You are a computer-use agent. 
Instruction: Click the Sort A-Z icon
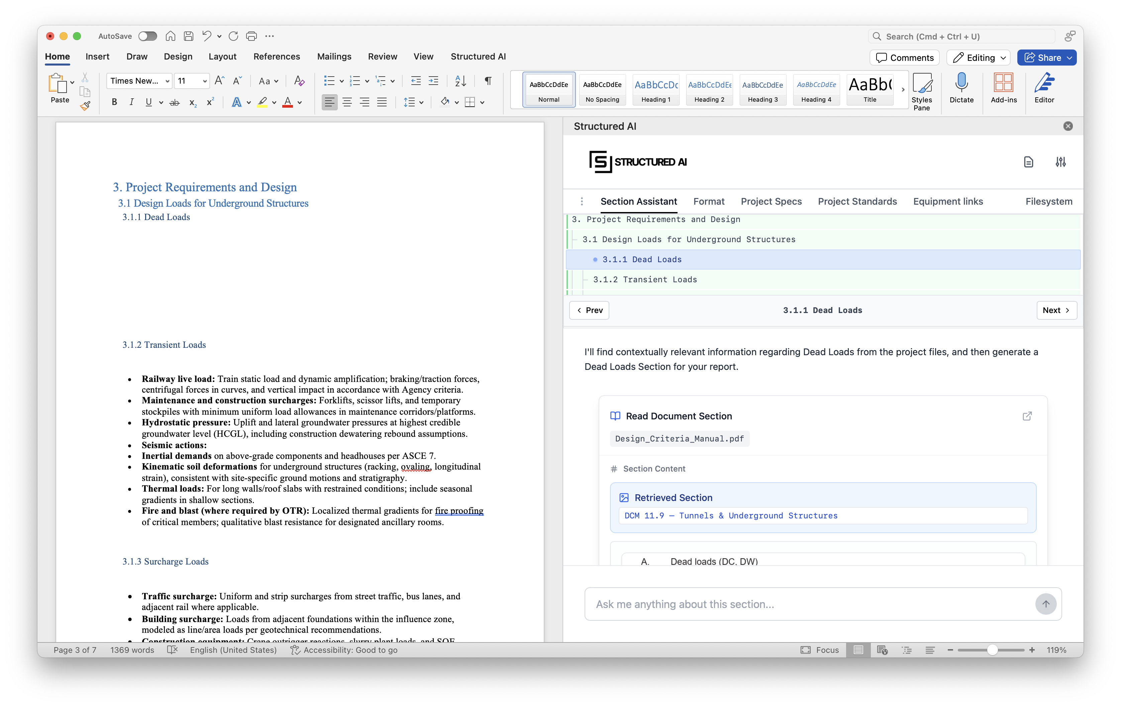[x=460, y=81]
